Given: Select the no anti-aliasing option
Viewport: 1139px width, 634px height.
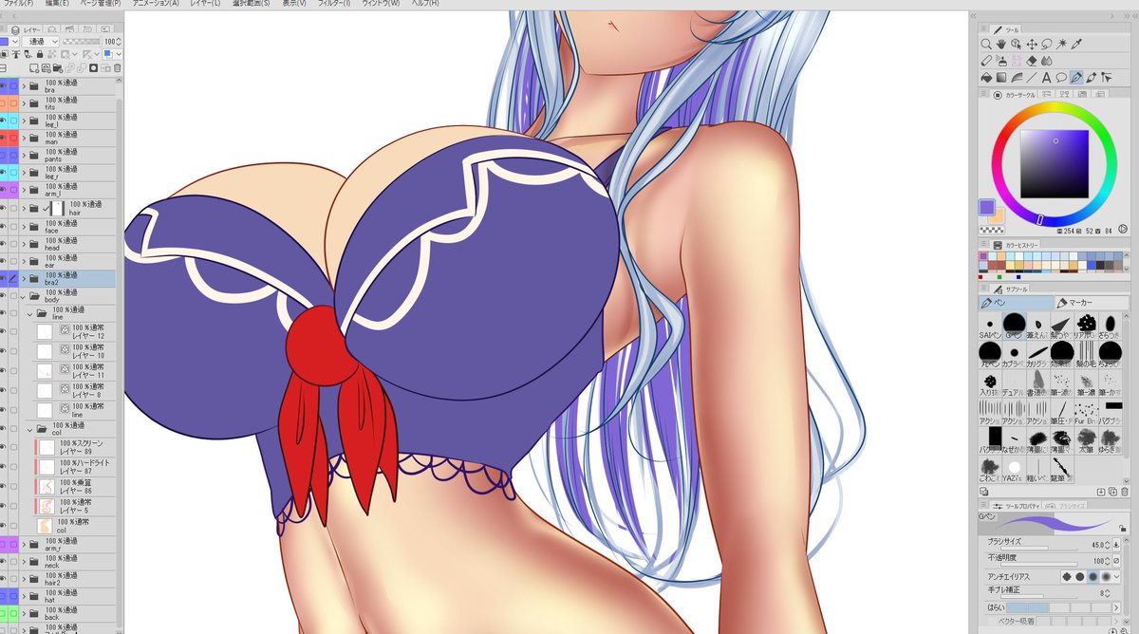Looking at the screenshot, I should (x=1067, y=577).
